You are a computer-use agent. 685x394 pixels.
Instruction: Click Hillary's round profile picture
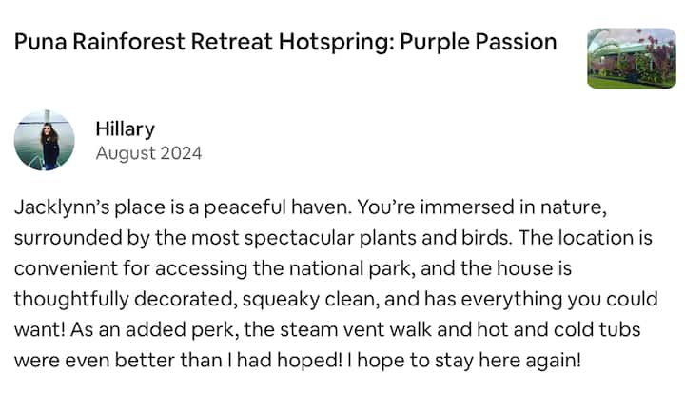tap(44, 140)
